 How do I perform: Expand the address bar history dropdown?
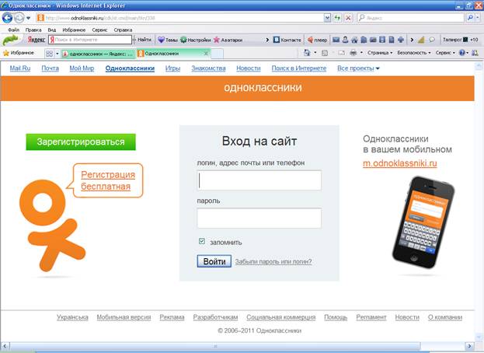pyautogui.click(x=328, y=18)
